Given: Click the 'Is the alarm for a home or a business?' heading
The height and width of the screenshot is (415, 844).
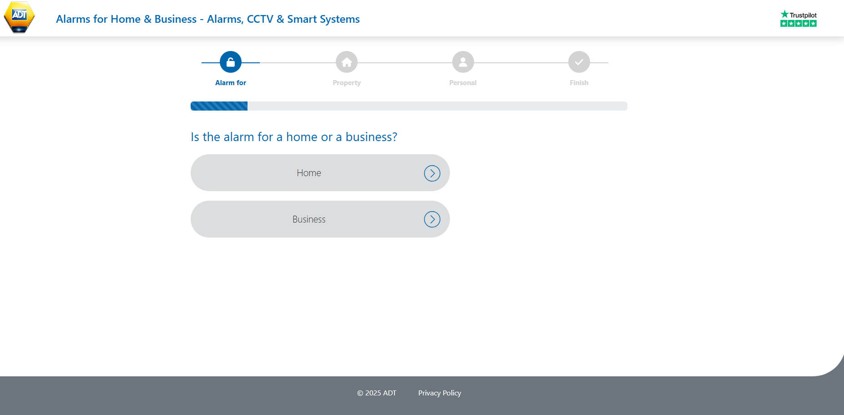Looking at the screenshot, I should [294, 137].
